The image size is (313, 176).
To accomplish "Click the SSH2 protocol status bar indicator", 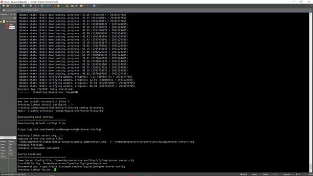I will [x=244, y=175].
